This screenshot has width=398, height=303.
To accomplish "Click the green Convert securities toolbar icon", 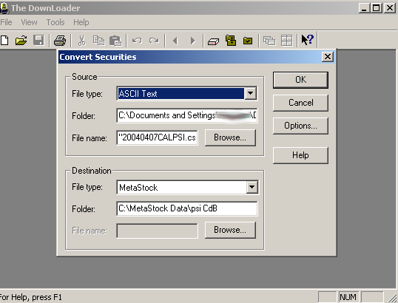I will click(231, 41).
